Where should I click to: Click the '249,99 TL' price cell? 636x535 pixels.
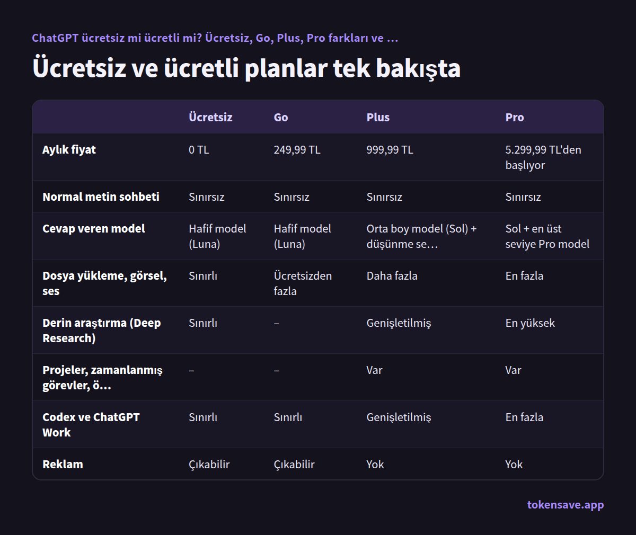click(x=297, y=150)
